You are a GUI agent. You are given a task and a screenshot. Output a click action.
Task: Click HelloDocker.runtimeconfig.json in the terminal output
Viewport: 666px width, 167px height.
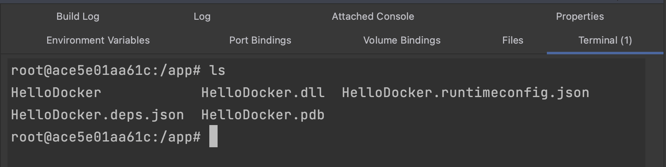pos(465,93)
